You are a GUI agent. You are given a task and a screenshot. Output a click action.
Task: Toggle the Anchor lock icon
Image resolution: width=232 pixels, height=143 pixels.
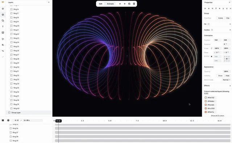coord(211,56)
